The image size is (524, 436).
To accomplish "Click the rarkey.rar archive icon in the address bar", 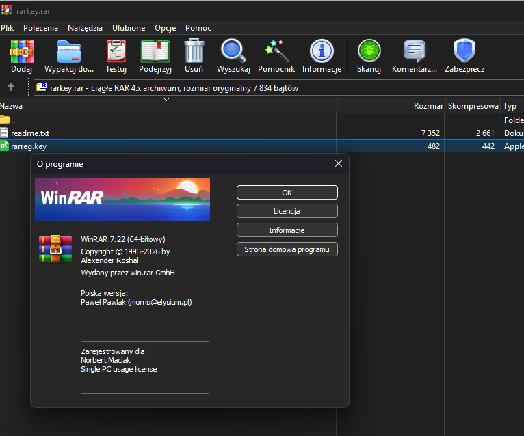I will pyautogui.click(x=42, y=87).
